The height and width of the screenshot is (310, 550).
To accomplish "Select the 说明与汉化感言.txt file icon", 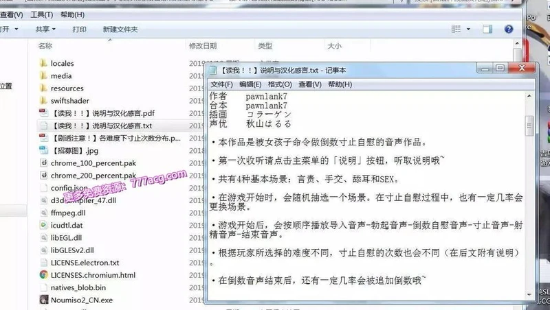I will click(x=43, y=126).
